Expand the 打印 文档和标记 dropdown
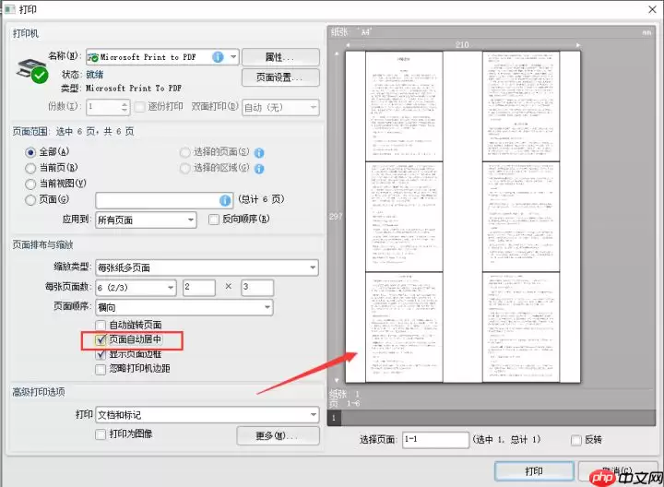Image resolution: width=664 pixels, height=487 pixels. pyautogui.click(x=207, y=414)
